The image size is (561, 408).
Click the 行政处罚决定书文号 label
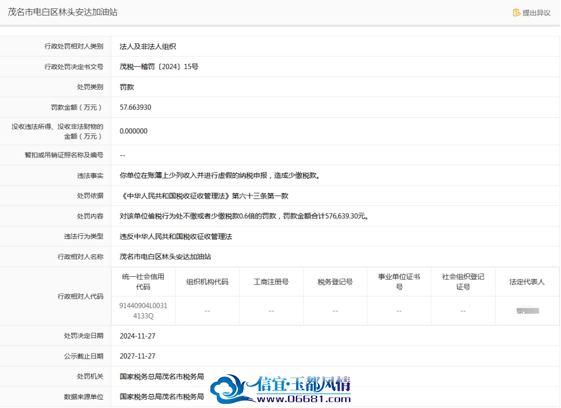(x=74, y=67)
